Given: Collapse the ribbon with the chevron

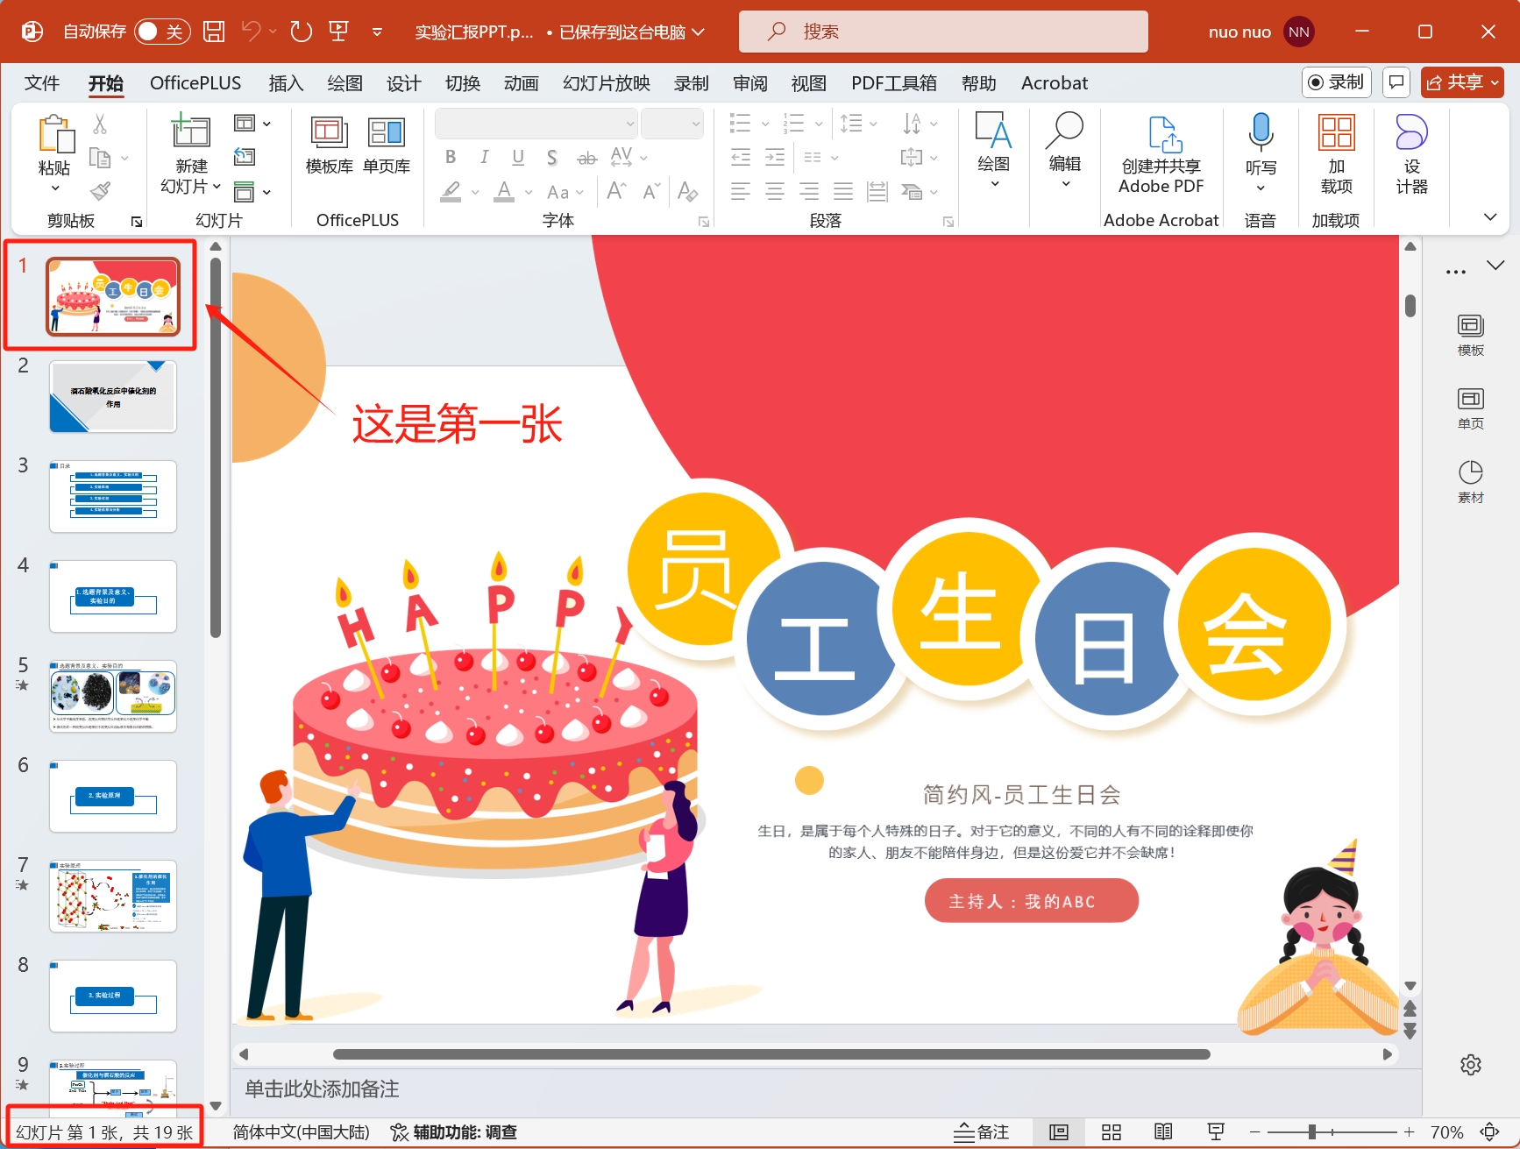Looking at the screenshot, I should pyautogui.click(x=1490, y=216).
